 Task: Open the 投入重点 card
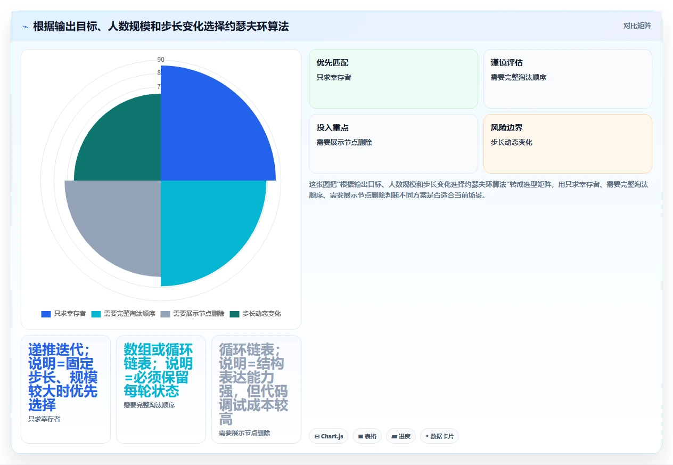[393, 144]
